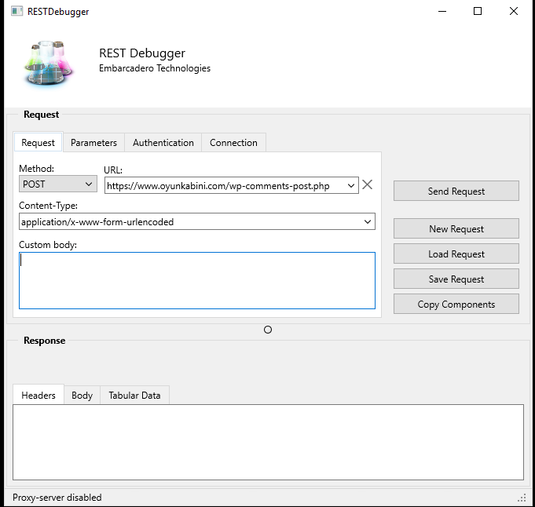The height and width of the screenshot is (507, 535).
Task: Switch to the Parameters tab
Action: pyautogui.click(x=93, y=143)
